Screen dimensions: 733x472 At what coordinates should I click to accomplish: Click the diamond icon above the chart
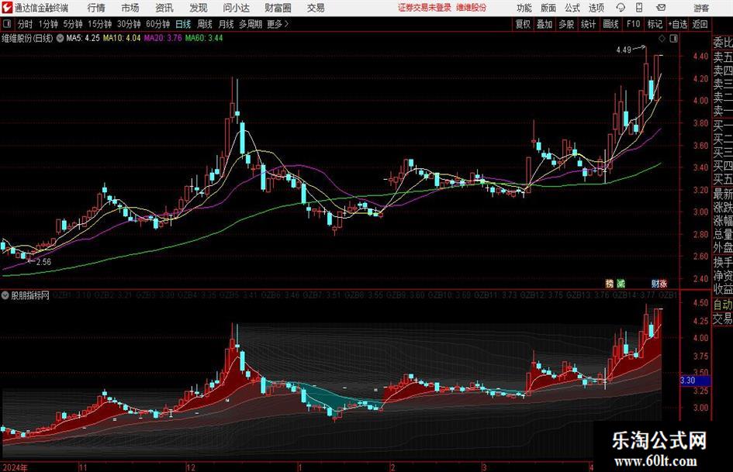pos(662,39)
